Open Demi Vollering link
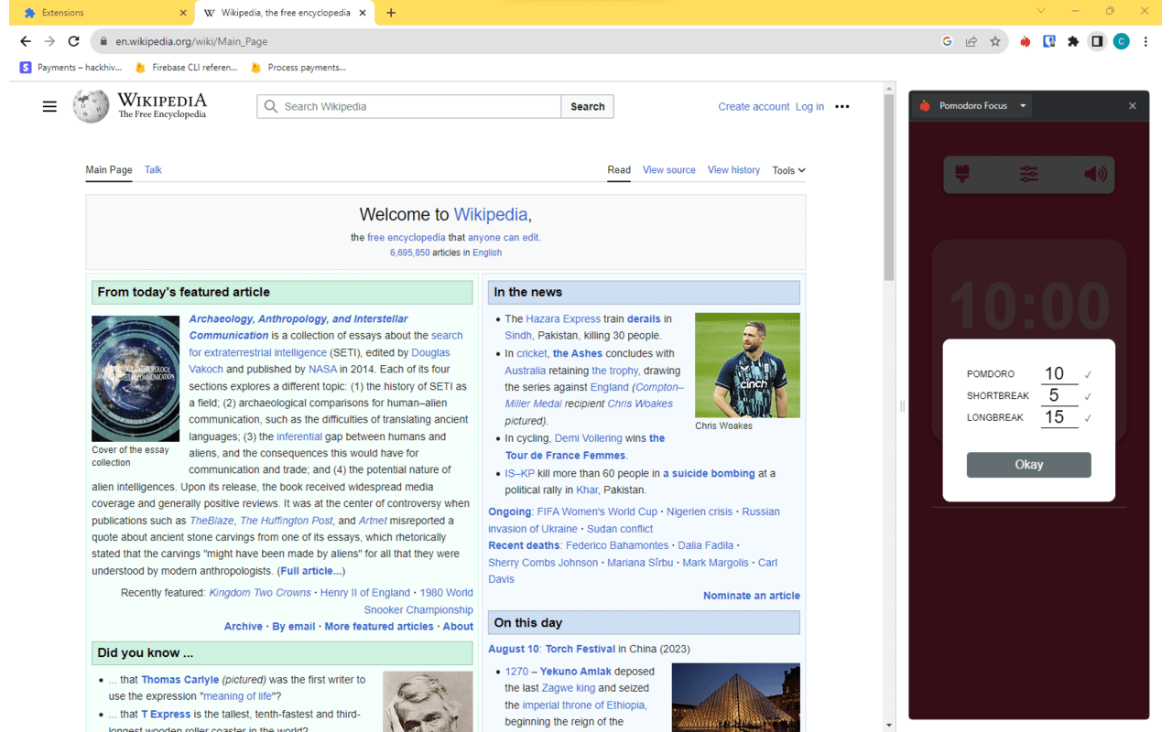 588,438
